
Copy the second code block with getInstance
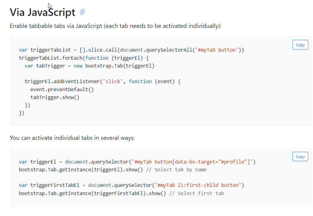[300, 157]
